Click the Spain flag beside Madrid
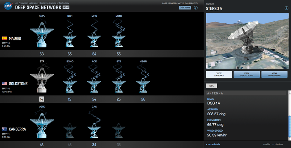 pos(5,38)
